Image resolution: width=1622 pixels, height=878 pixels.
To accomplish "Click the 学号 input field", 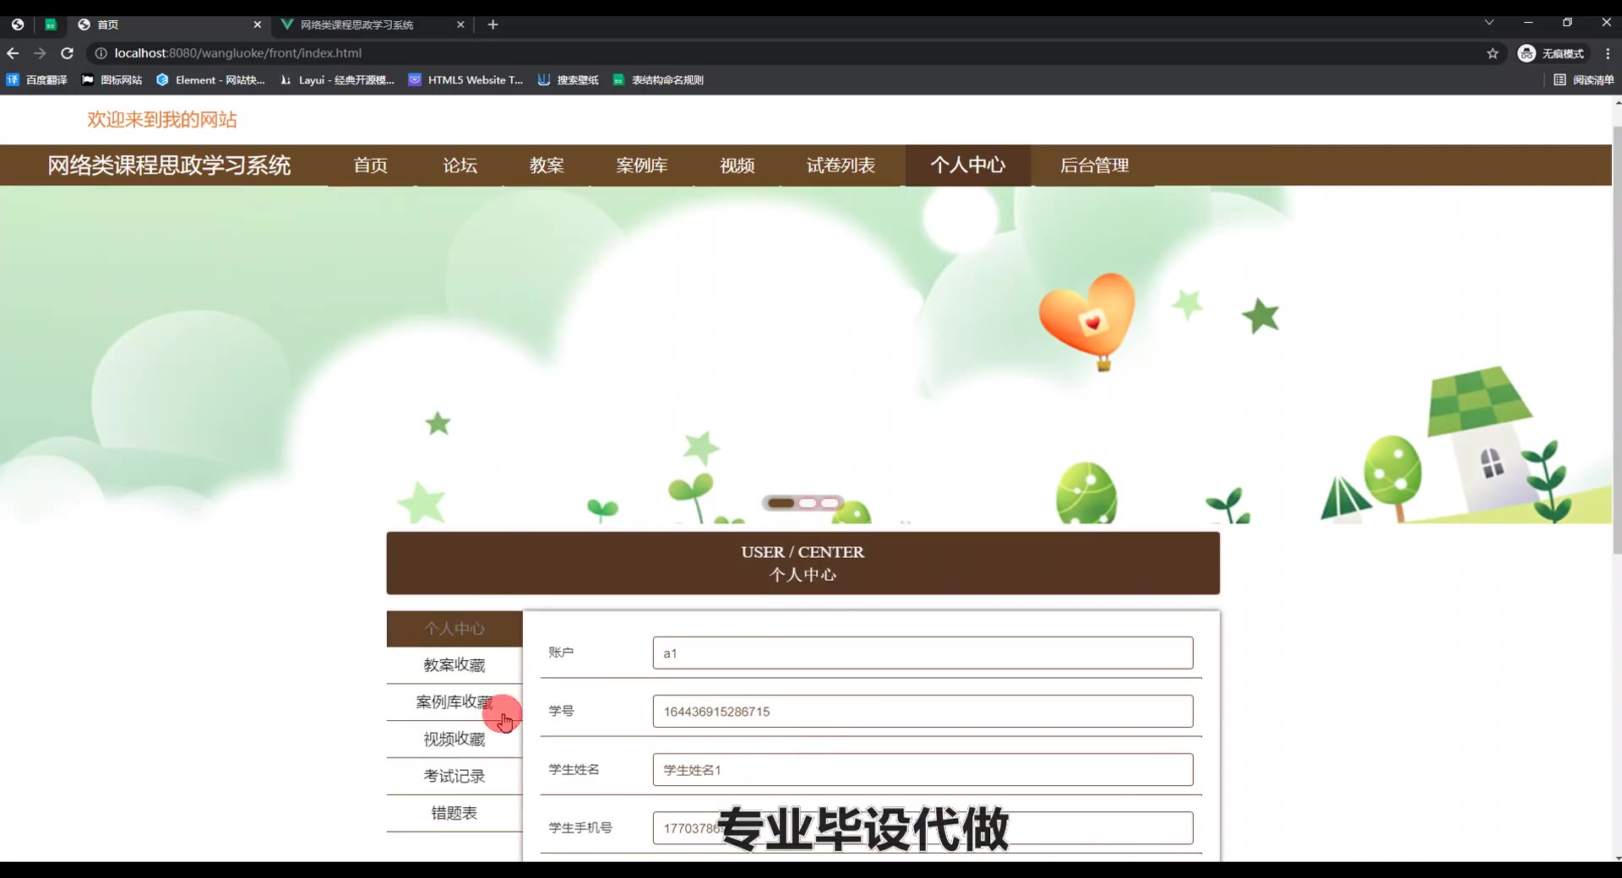I will click(923, 712).
